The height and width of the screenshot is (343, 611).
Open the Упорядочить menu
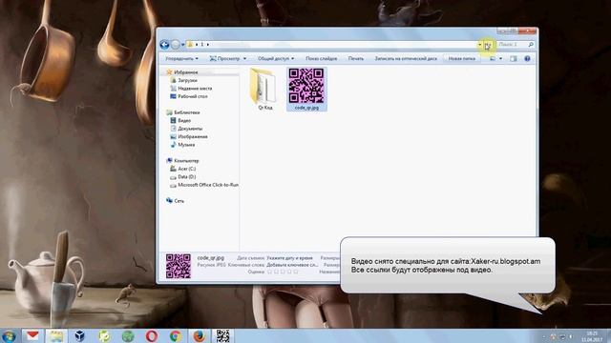pos(181,58)
